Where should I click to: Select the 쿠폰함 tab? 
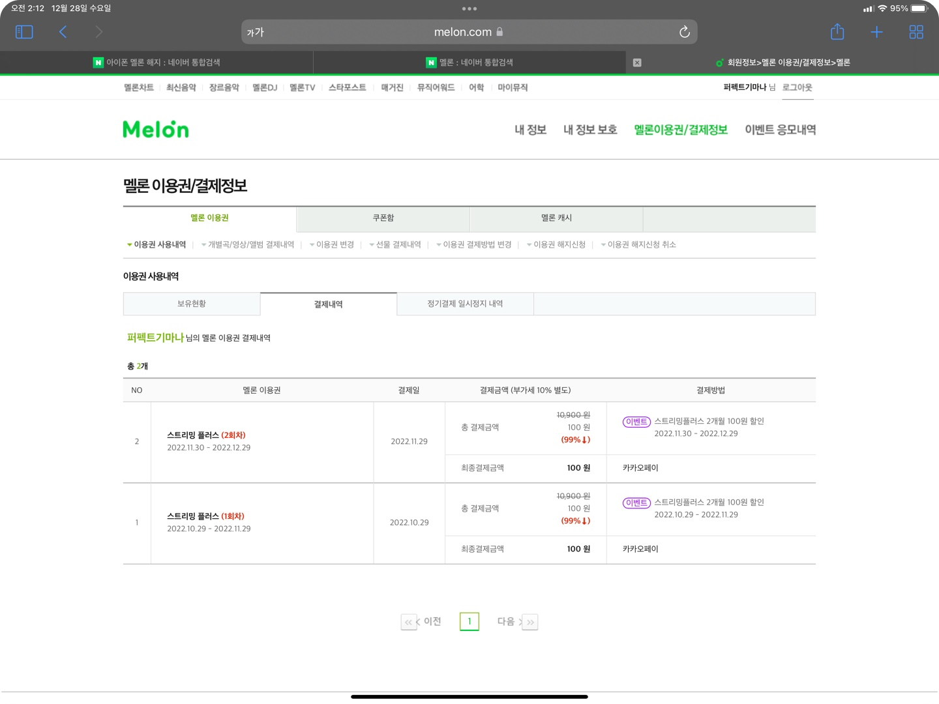pos(383,218)
